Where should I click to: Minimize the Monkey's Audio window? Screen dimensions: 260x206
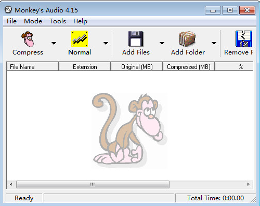(213, 10)
